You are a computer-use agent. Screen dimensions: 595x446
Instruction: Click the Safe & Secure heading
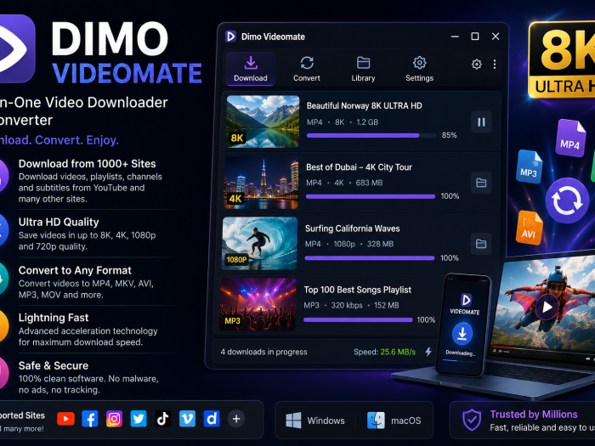click(54, 365)
